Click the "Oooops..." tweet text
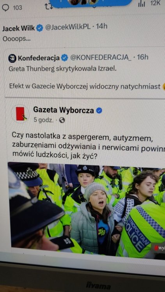 tap(16, 39)
